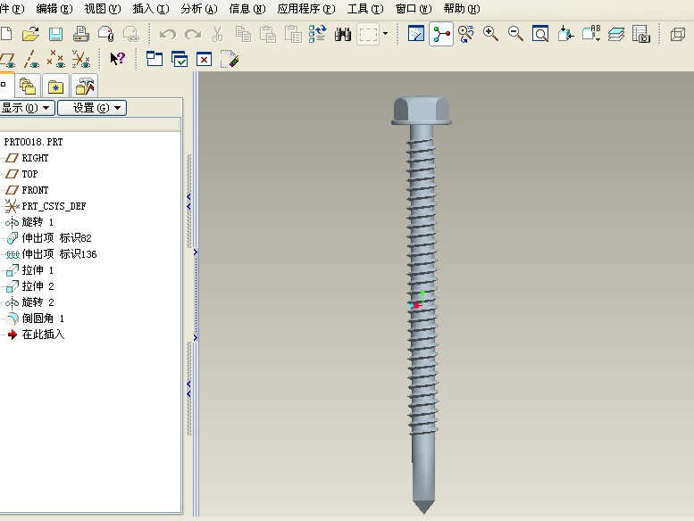Regenerate the model
The width and height of the screenshot is (694, 521).
pyautogui.click(x=317, y=34)
